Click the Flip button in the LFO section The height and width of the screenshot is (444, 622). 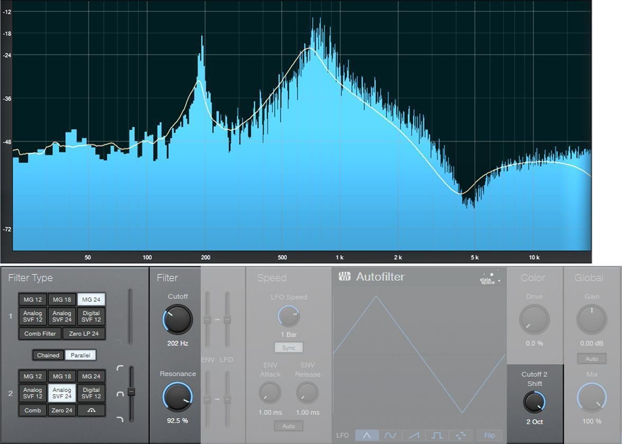click(490, 435)
